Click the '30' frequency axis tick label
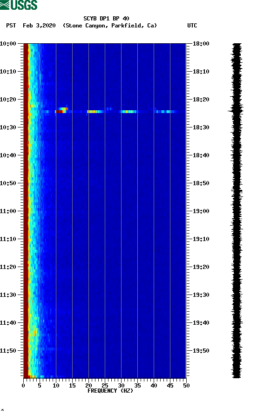This screenshot has width=257, height=415. click(x=121, y=386)
